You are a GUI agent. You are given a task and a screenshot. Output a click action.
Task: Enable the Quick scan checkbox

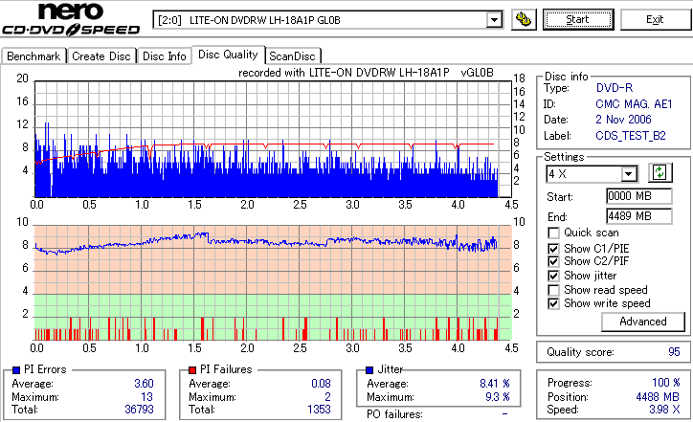(x=553, y=233)
